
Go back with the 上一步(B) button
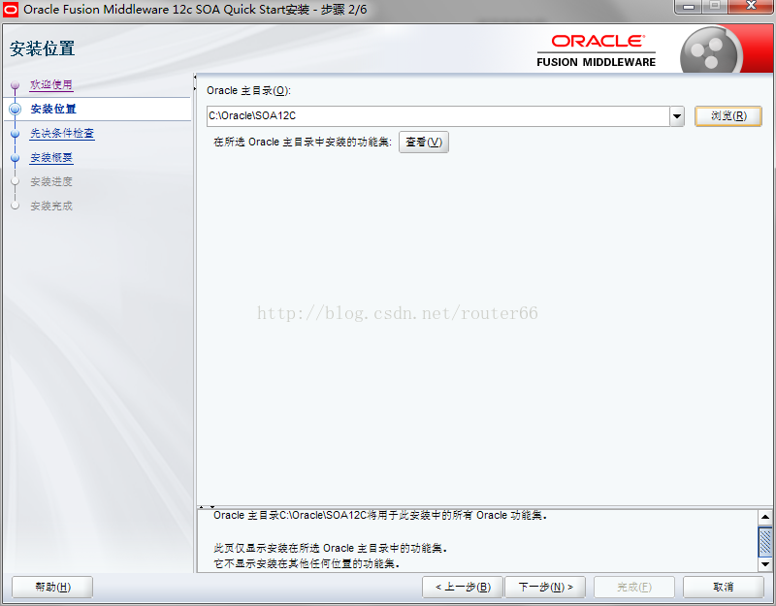tap(463, 588)
